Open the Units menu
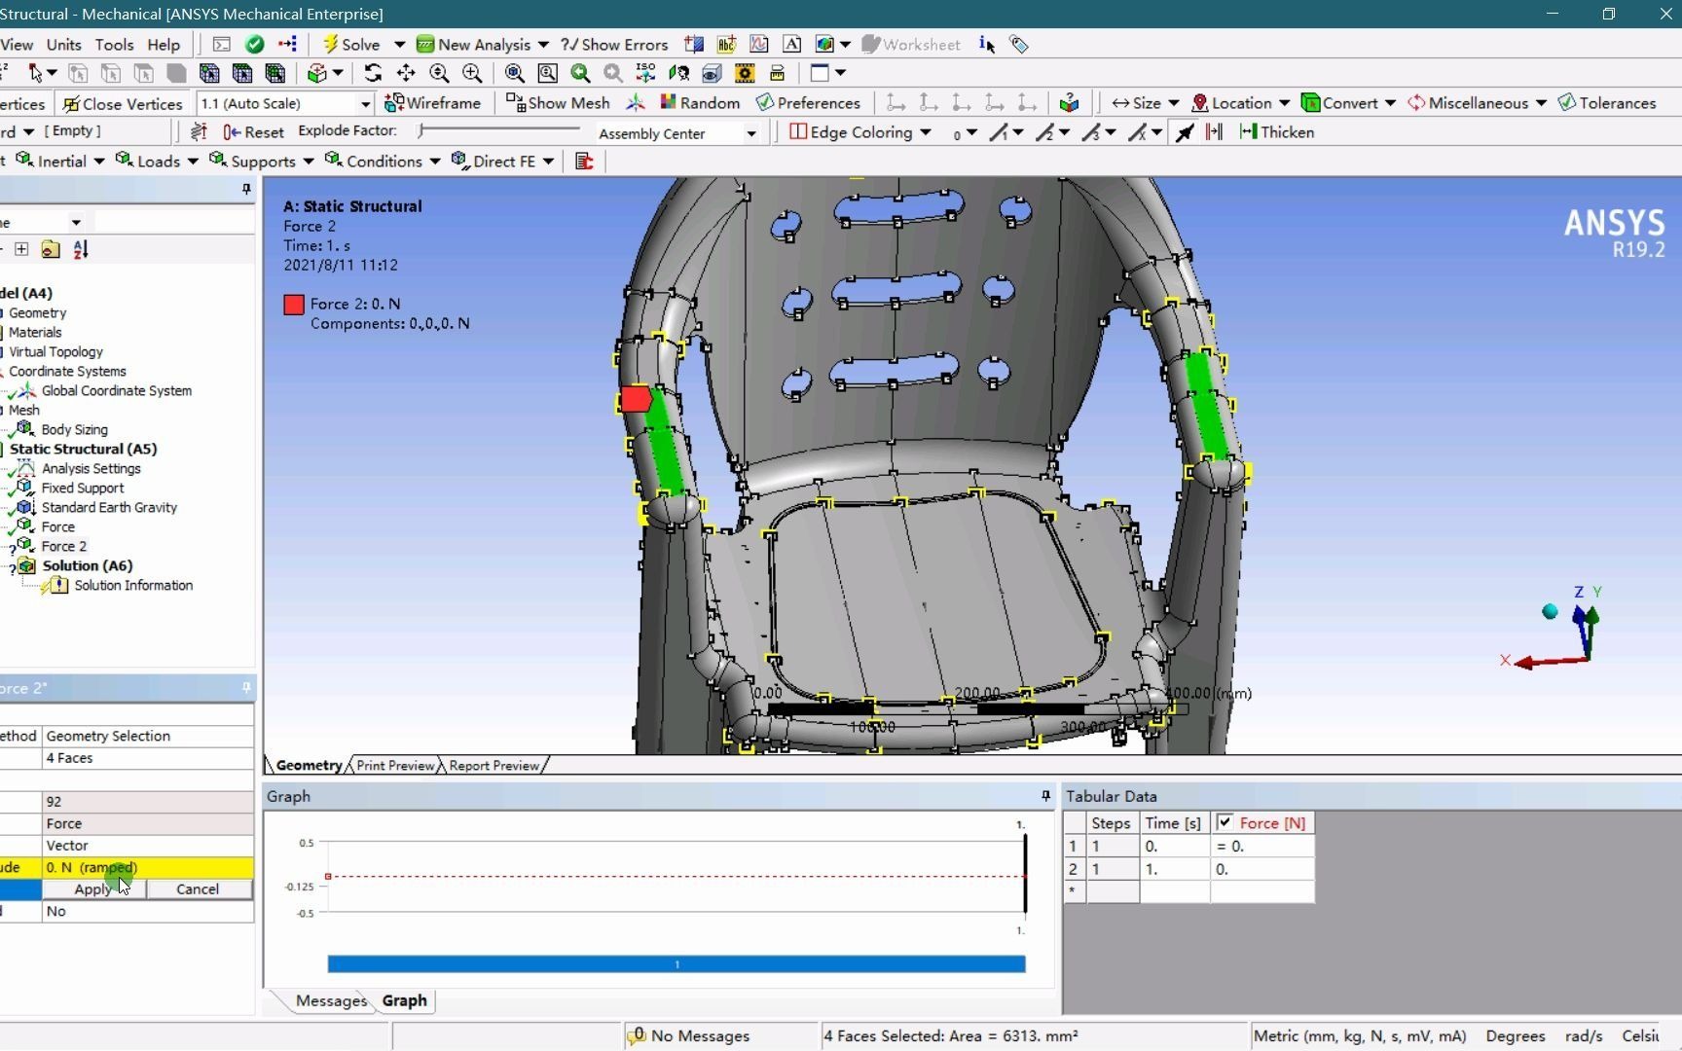Image resolution: width=1682 pixels, height=1051 pixels. (64, 44)
